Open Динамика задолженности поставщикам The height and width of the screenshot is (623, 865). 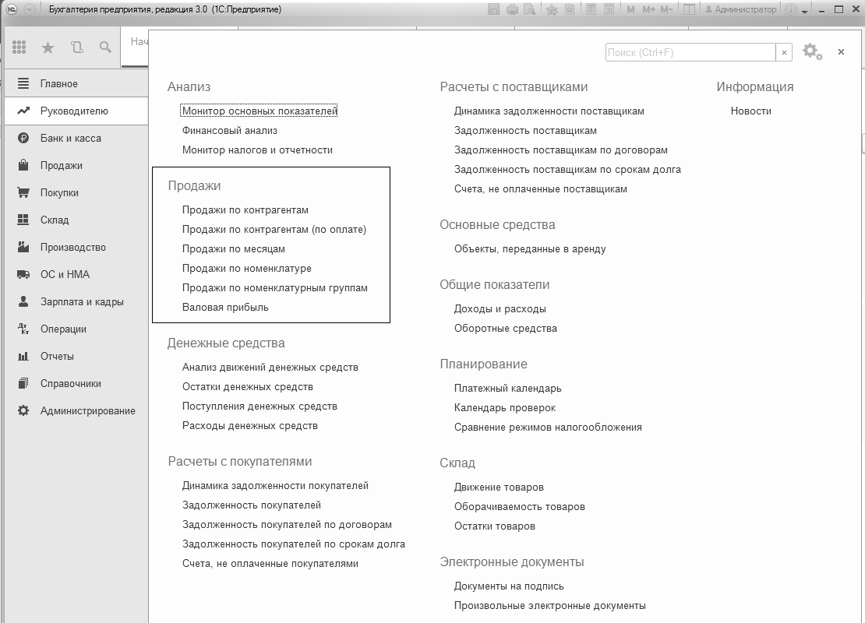pos(549,111)
